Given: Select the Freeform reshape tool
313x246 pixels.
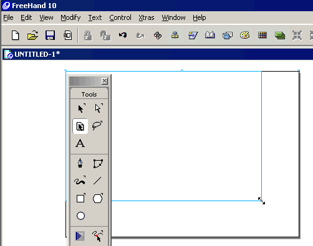Looking at the screenshot, I should point(98,236).
